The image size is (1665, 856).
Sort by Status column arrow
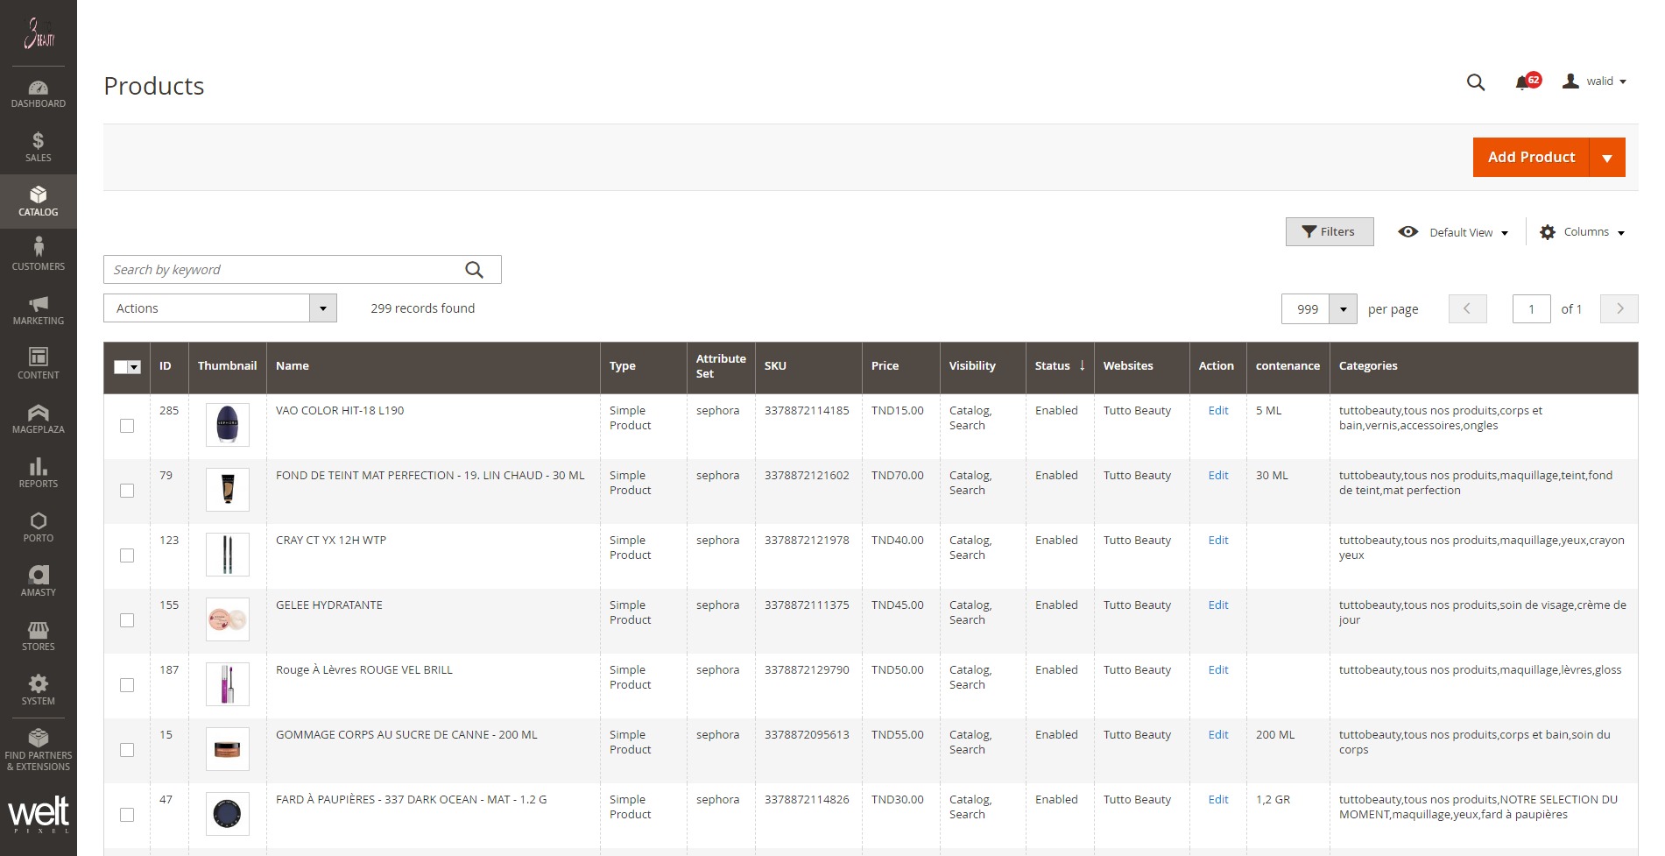tap(1083, 365)
